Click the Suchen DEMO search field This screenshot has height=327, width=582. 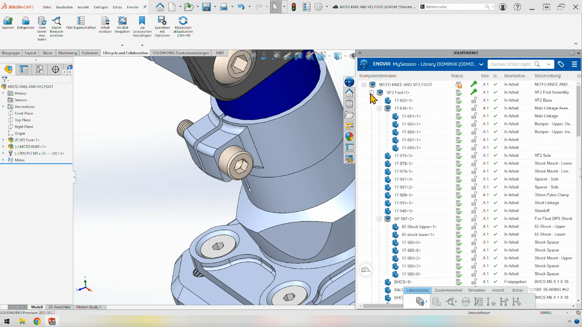tap(511, 64)
